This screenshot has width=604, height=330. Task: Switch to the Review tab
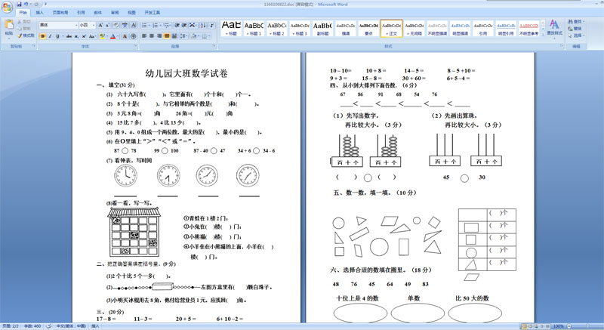click(115, 13)
